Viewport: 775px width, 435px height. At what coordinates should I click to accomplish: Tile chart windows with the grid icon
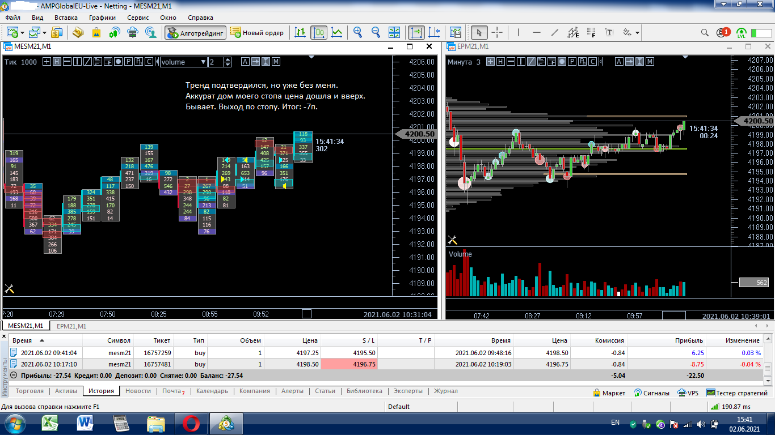pos(395,32)
